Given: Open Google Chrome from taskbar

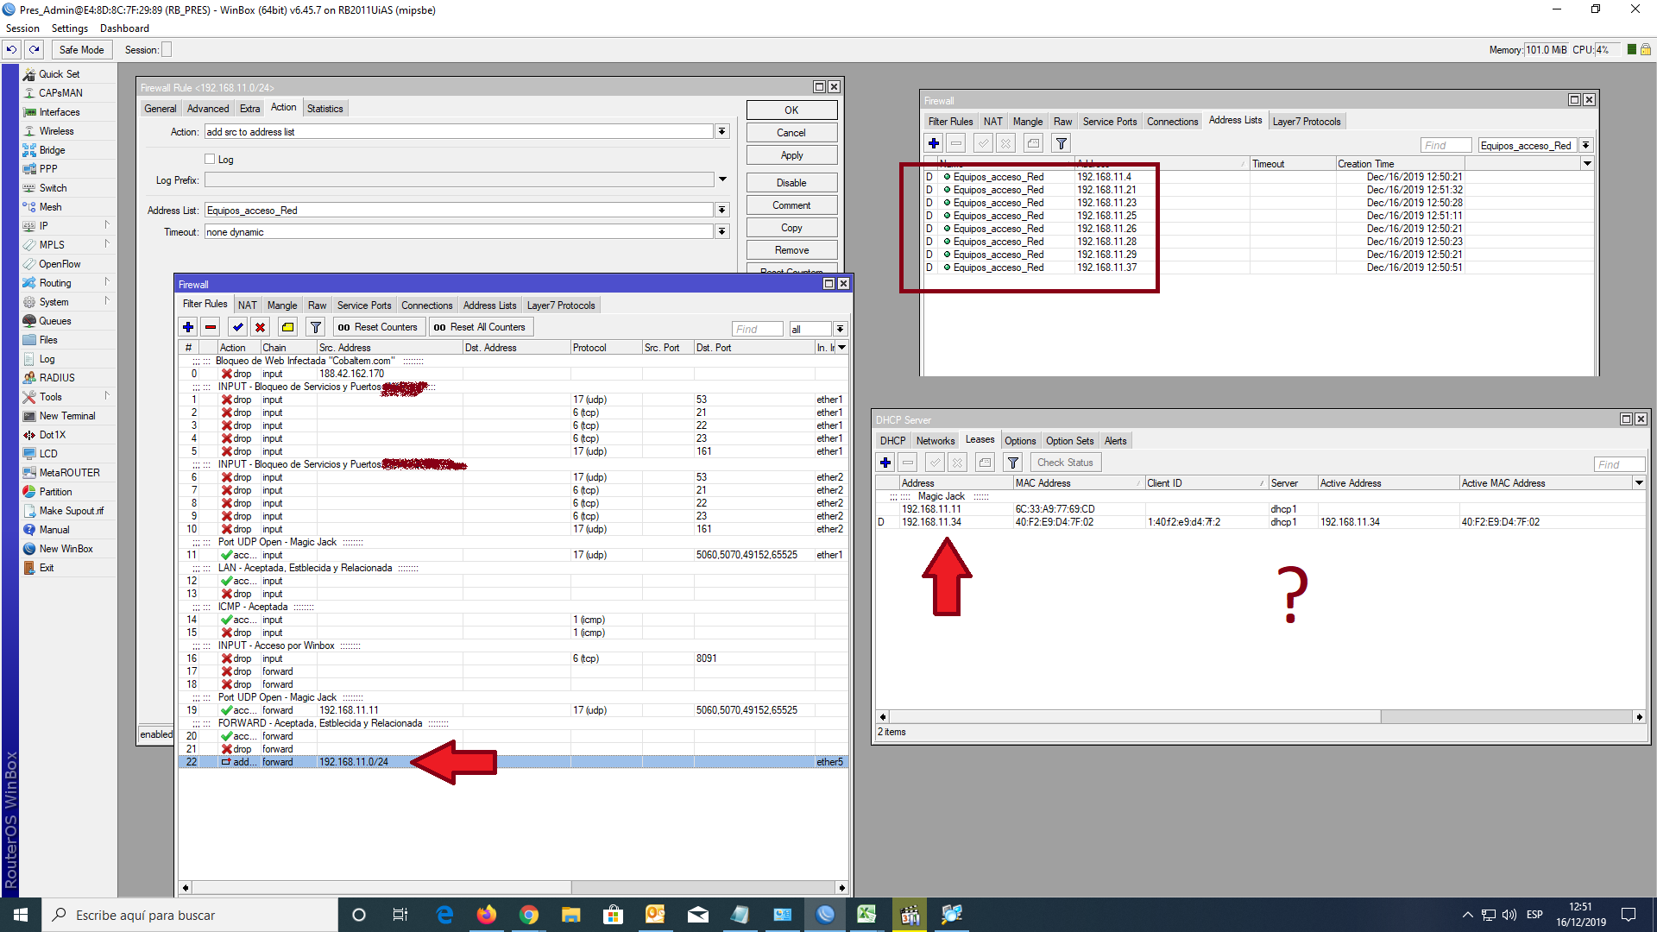Looking at the screenshot, I should click(x=528, y=915).
